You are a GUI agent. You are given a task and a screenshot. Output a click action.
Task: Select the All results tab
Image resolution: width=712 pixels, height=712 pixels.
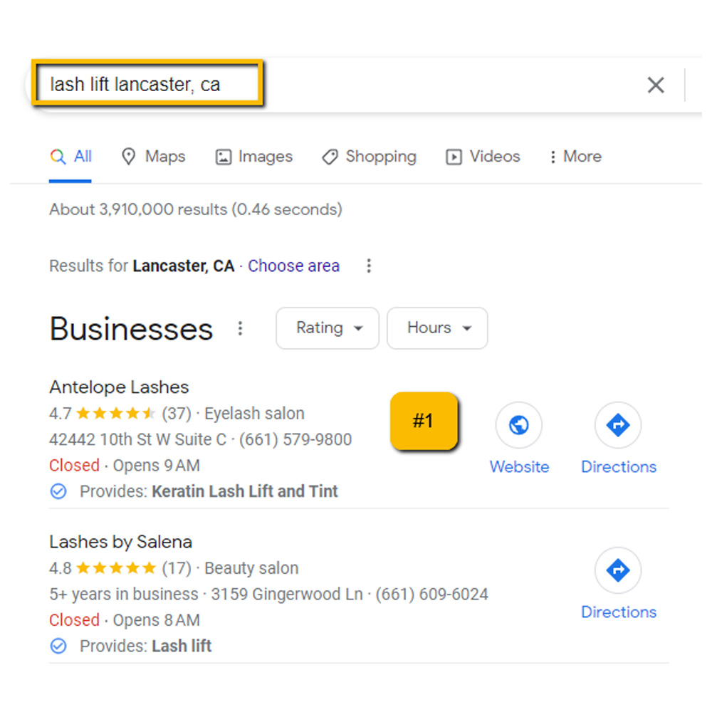click(71, 157)
